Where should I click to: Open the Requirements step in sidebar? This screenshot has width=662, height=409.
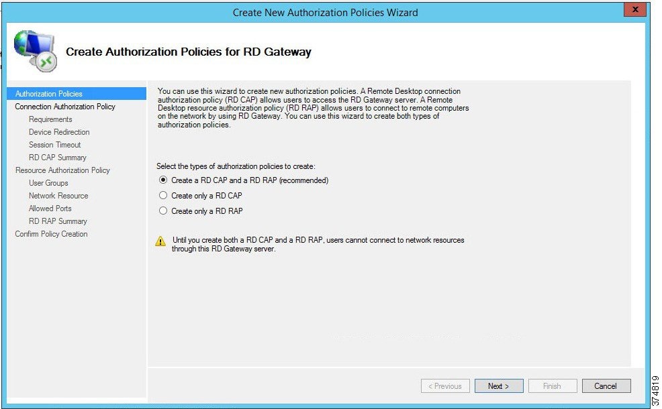coord(50,119)
